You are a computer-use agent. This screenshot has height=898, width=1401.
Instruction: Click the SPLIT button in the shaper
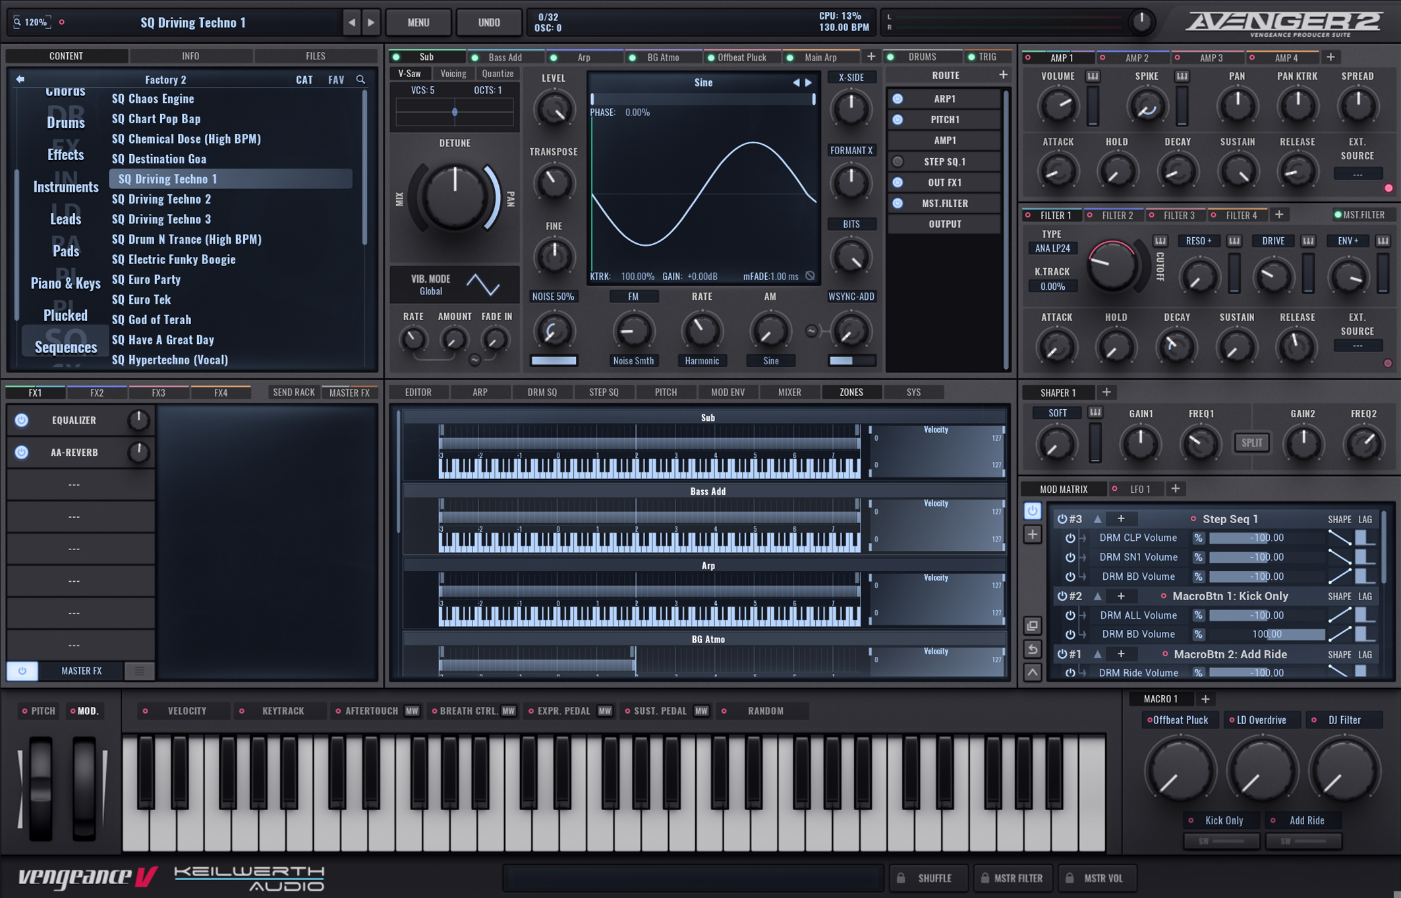click(1251, 443)
